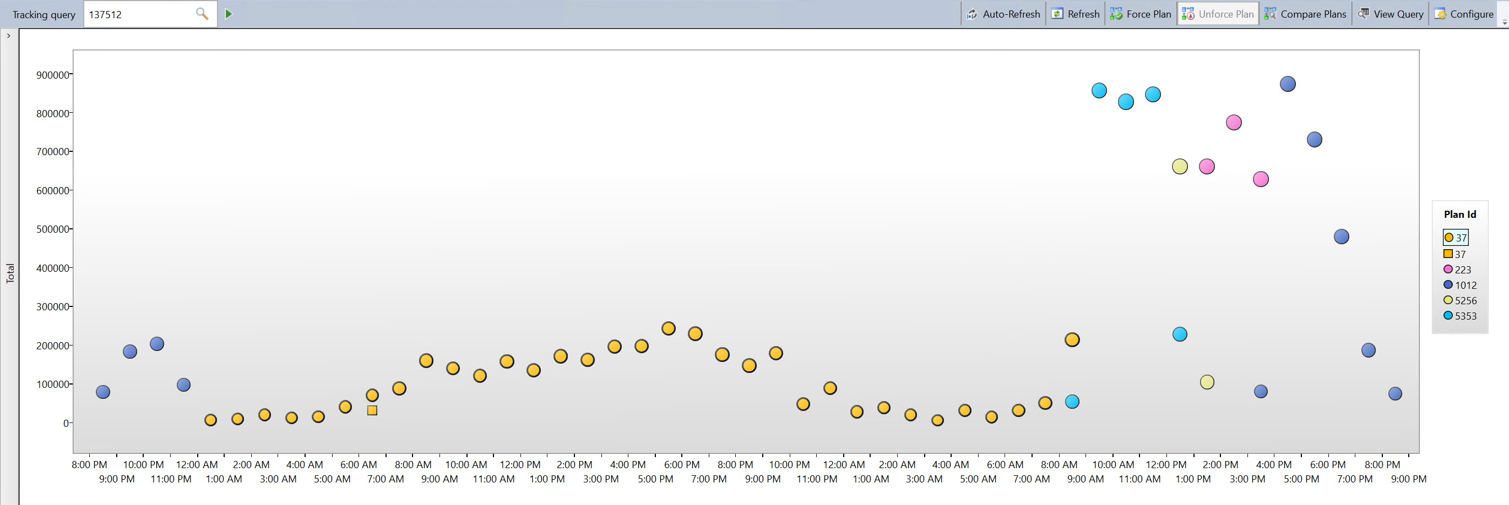The width and height of the screenshot is (1509, 505).
Task: Open View Query from the toolbar
Action: click(1391, 14)
